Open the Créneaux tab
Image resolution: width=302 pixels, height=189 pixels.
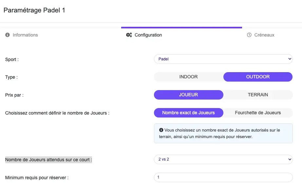[x=264, y=35]
